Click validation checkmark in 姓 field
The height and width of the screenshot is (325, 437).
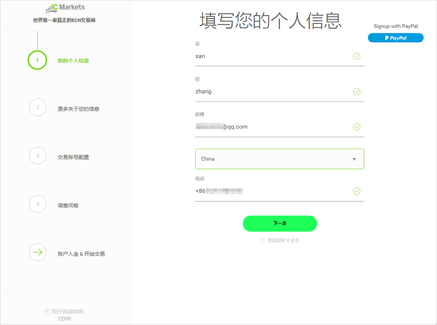357,91
